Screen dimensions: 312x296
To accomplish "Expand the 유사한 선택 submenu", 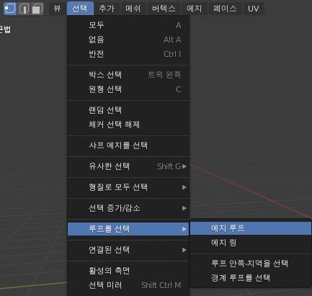I will 128,166.
